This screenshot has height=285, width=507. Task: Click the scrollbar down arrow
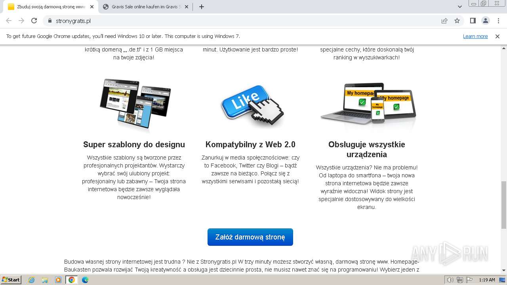[504, 270]
